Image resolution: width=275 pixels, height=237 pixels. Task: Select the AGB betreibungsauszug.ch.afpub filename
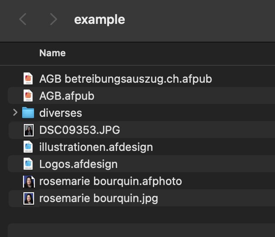(126, 79)
